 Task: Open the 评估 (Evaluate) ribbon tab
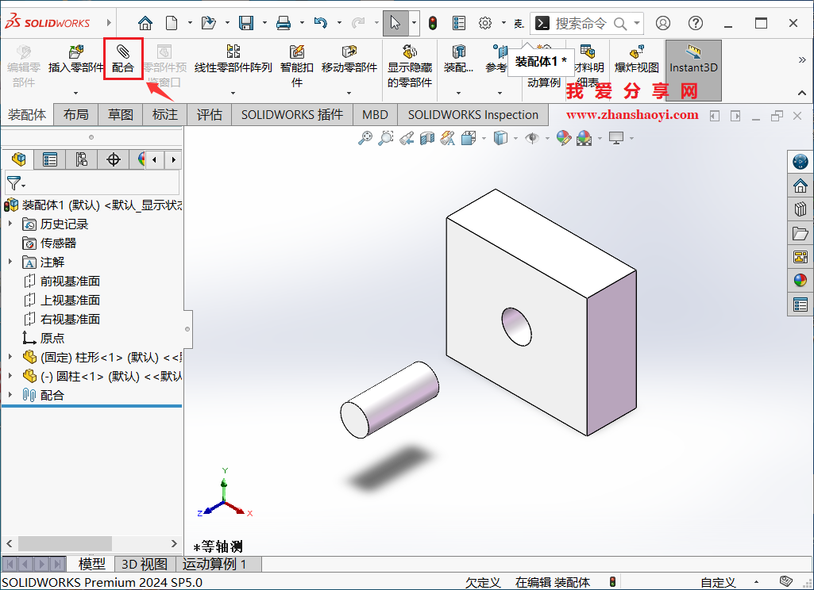pyautogui.click(x=209, y=114)
